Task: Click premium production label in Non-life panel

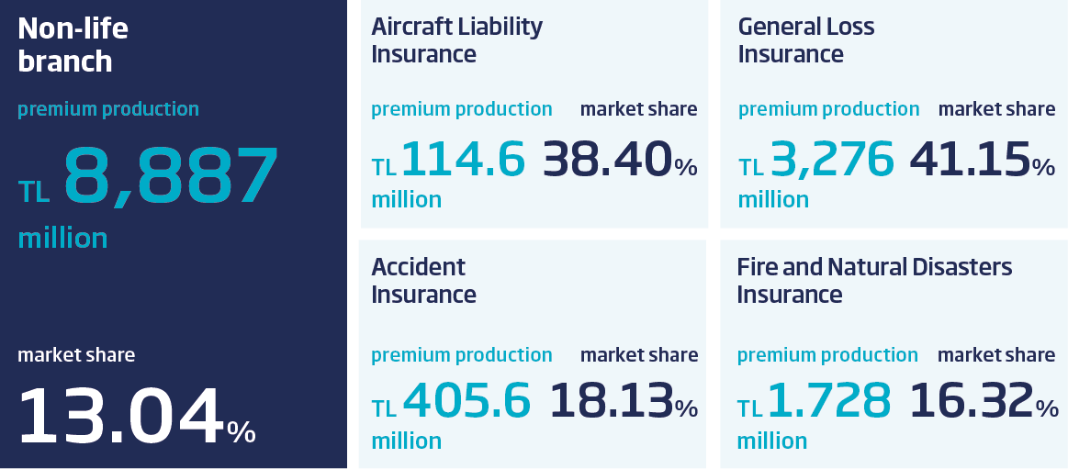Action: [108, 108]
